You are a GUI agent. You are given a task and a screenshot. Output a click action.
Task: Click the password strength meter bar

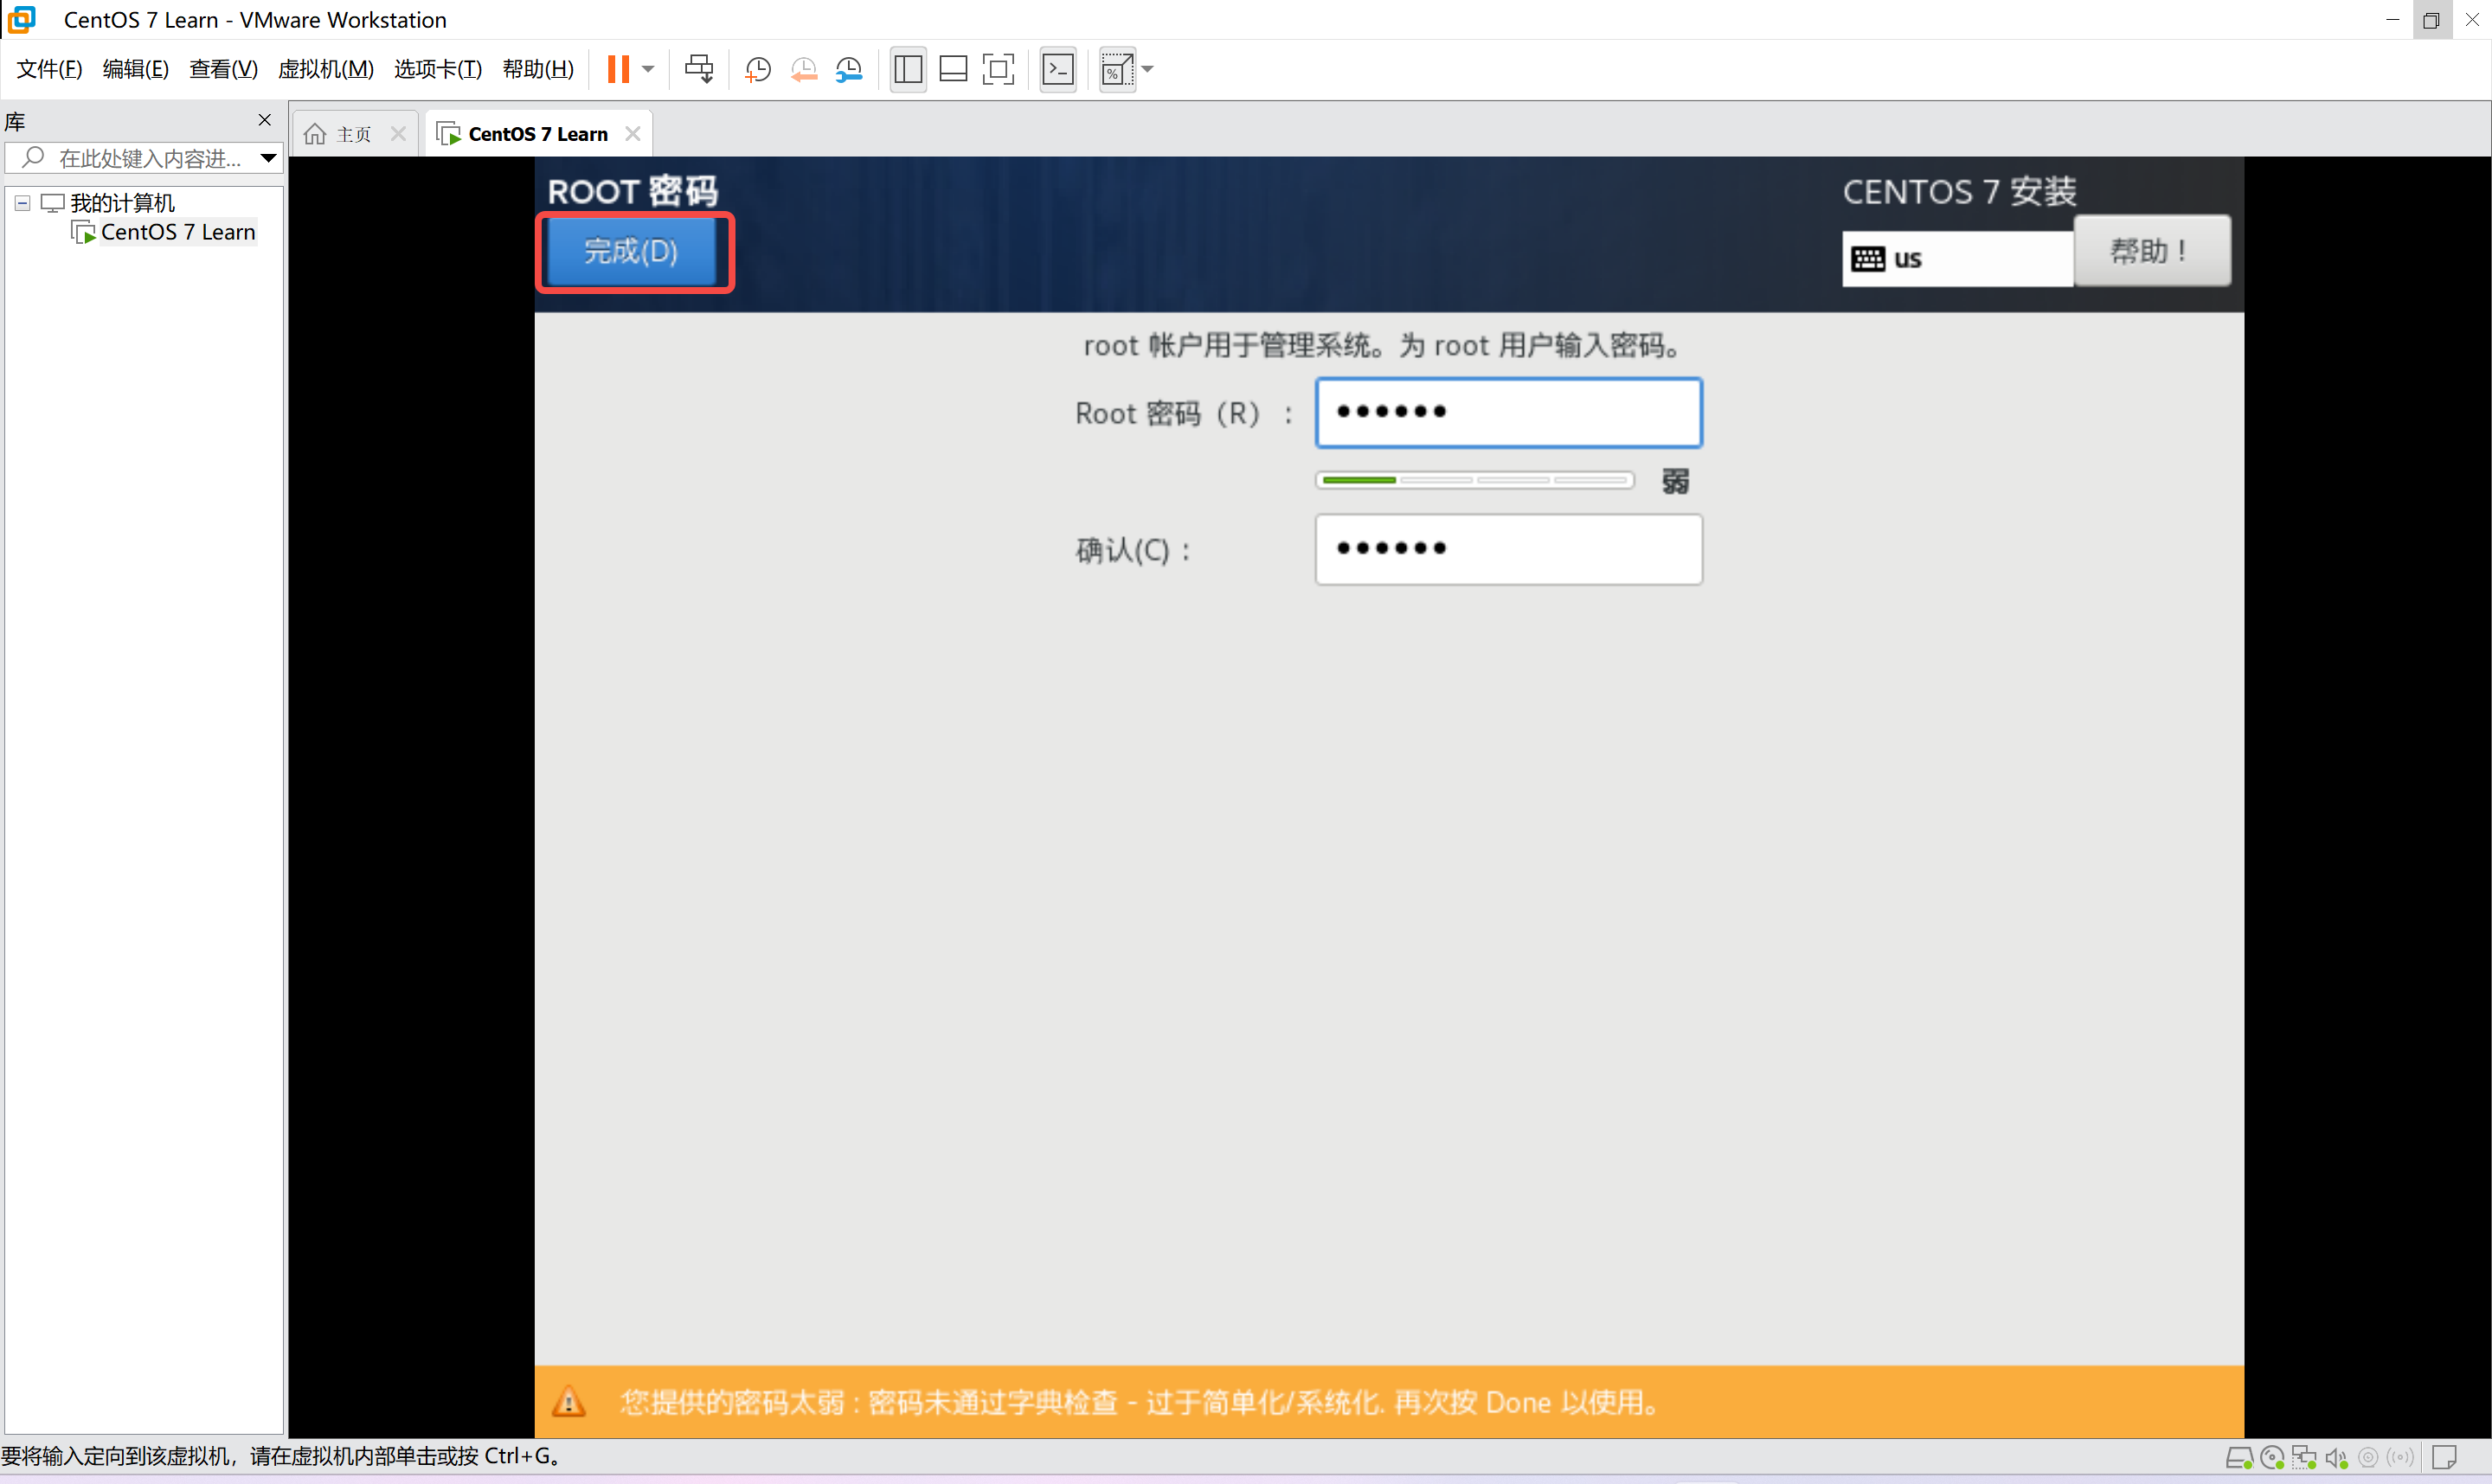[x=1474, y=481]
